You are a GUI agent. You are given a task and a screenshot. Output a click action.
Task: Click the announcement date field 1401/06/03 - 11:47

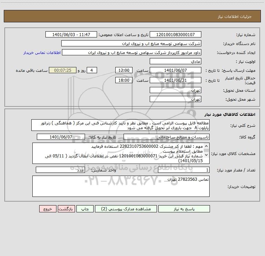click(x=71, y=34)
